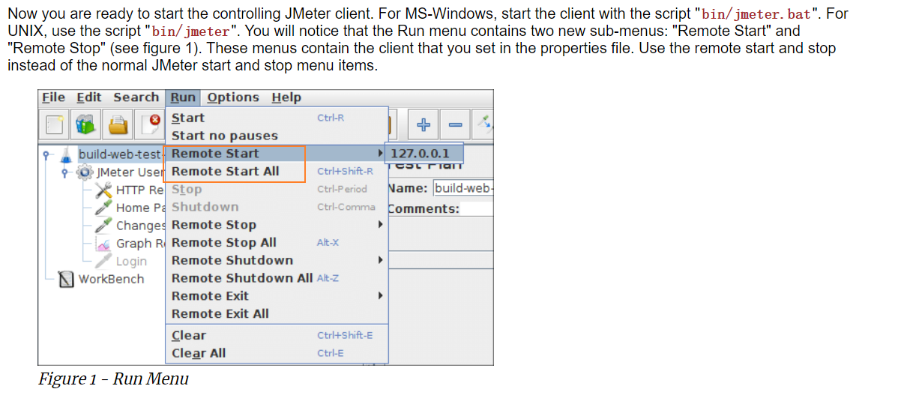The width and height of the screenshot is (904, 398).
Task: Select 127.0.0.1 in Remote Start submenu
Action: (424, 154)
